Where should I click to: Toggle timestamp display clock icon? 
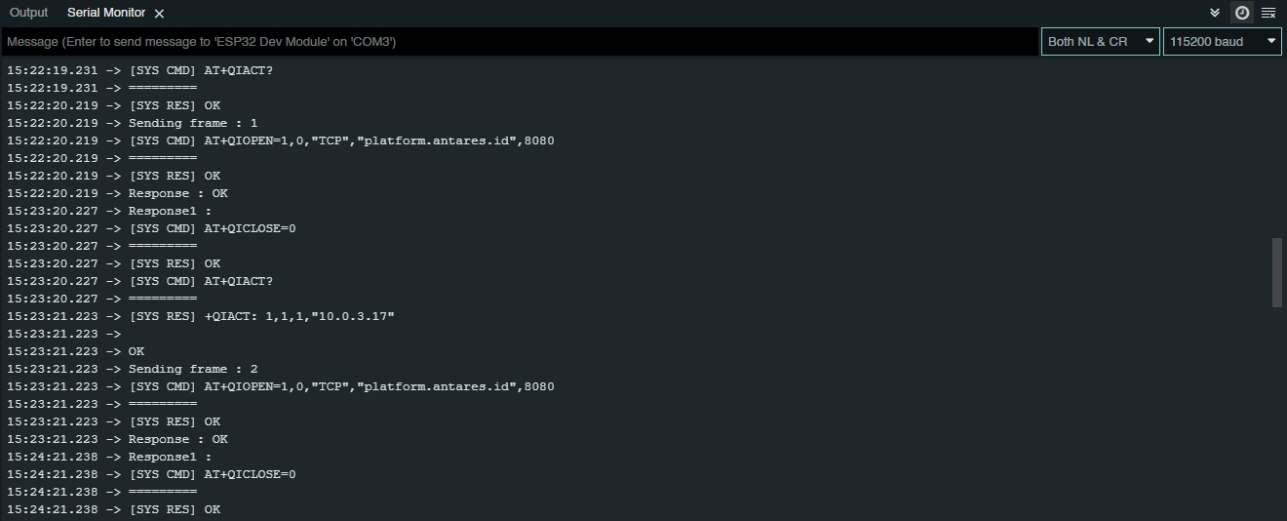[1242, 13]
